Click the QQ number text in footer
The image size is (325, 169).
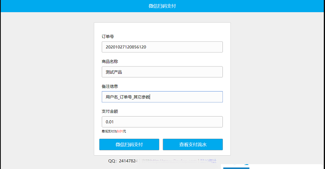point(123,161)
